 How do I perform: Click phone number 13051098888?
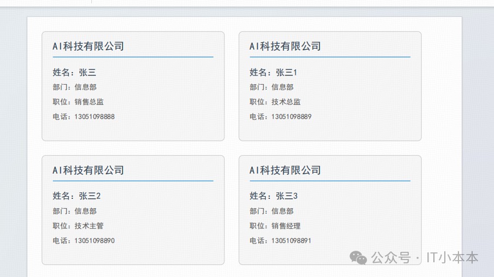pyautogui.click(x=95, y=117)
